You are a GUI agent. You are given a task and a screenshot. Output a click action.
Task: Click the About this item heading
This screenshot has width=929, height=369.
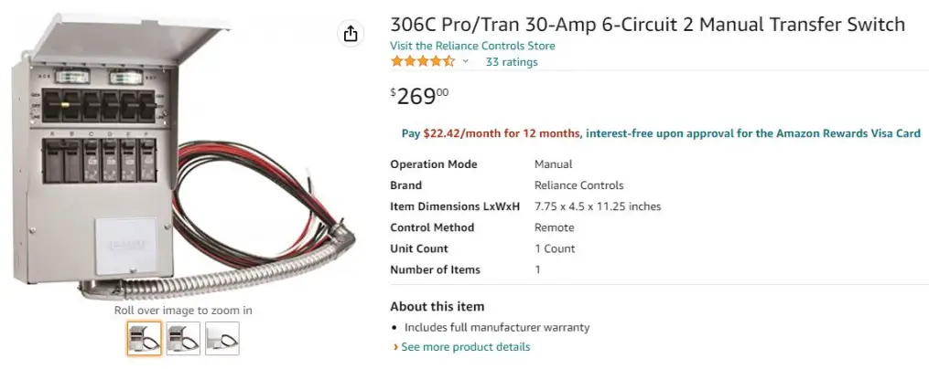pos(437,307)
